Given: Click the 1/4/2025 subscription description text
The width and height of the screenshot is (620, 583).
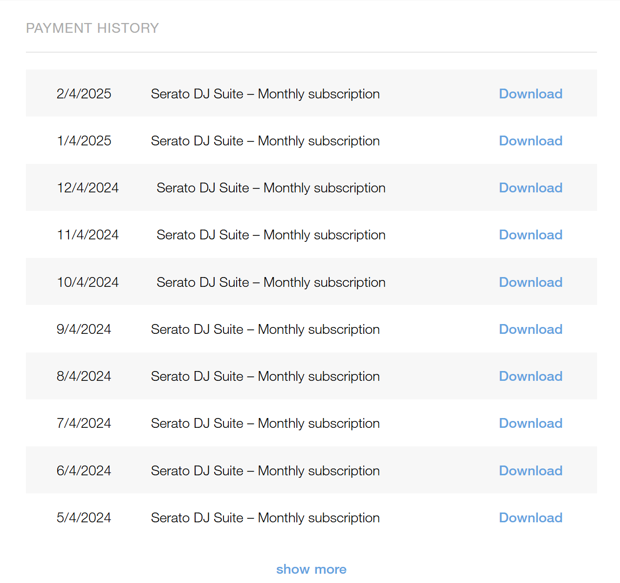Looking at the screenshot, I should (x=265, y=141).
